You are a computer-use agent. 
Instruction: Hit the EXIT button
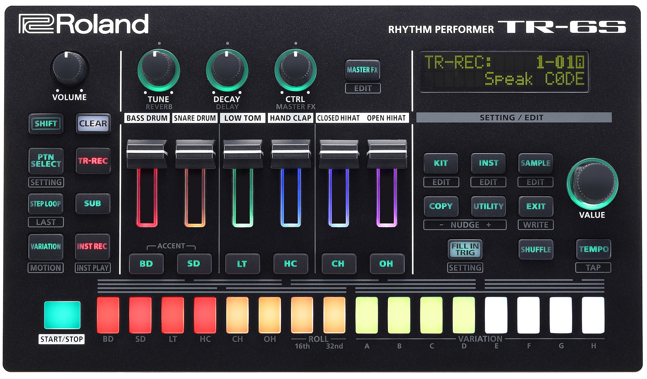[536, 206]
